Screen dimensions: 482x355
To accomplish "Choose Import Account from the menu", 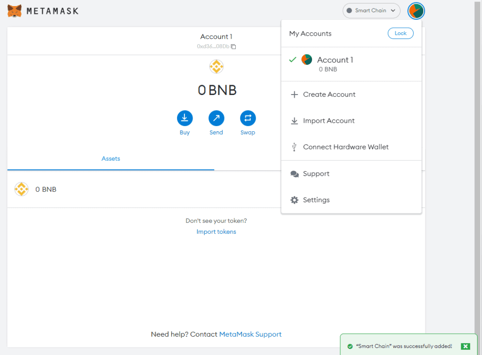I will point(351,121).
